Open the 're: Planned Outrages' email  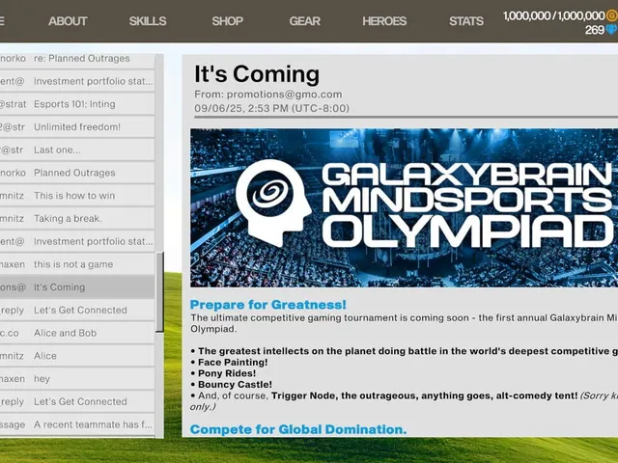(x=77, y=59)
